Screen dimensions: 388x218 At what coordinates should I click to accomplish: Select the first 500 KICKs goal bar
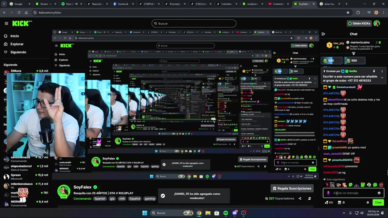(x=332, y=61)
